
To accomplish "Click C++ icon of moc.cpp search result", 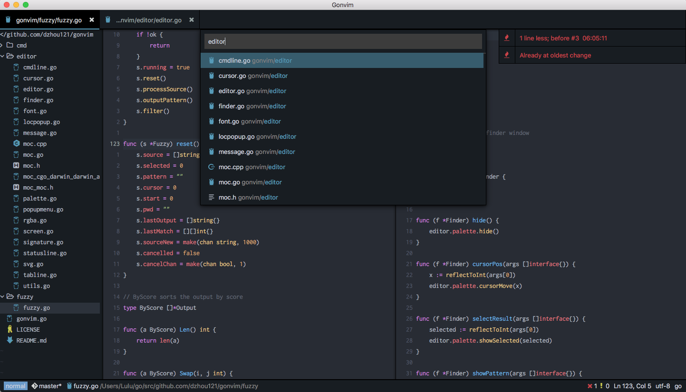I will tap(212, 167).
